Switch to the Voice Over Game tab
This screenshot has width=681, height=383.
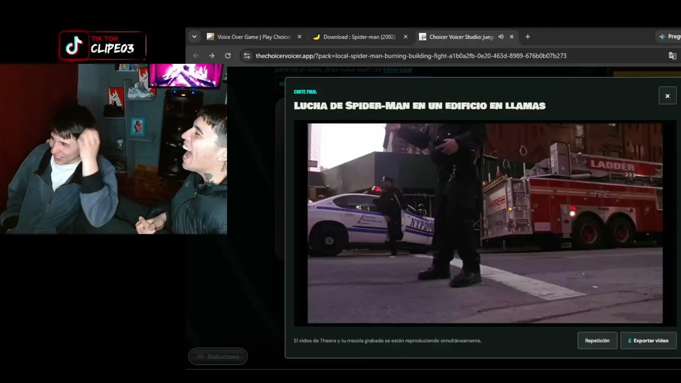(x=254, y=37)
